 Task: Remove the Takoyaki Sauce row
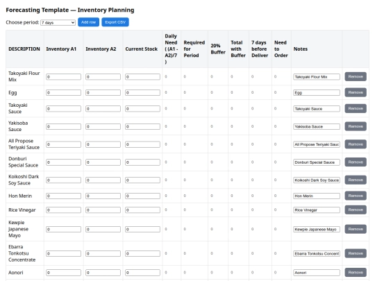[356, 108]
